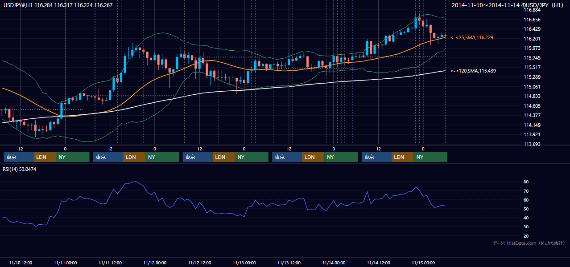Select the 115.289 price level label
Screen dimensions: 570x267
532,77
